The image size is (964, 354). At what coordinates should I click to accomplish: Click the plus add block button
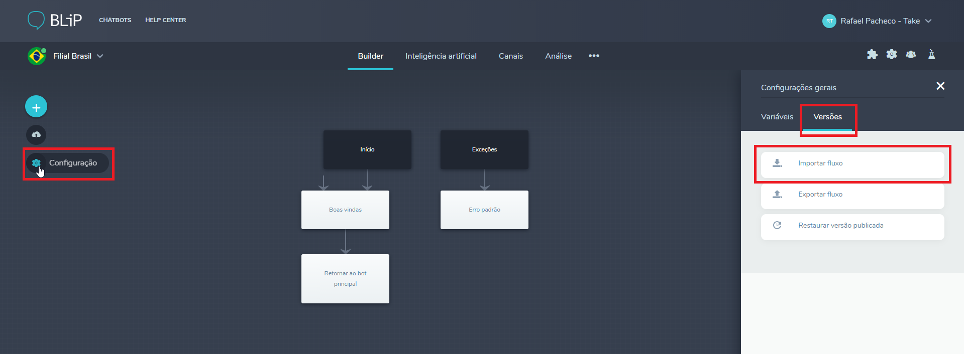click(x=36, y=107)
